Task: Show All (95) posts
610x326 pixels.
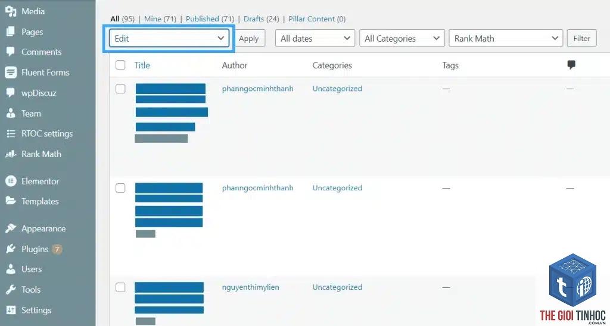Action: click(122, 18)
